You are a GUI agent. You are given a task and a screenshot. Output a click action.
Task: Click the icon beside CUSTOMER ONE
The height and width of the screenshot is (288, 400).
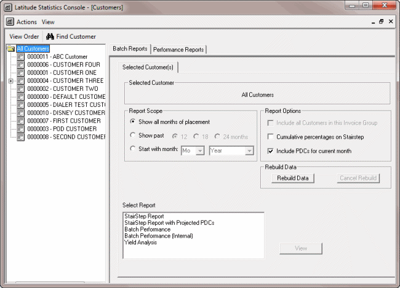pos(21,73)
